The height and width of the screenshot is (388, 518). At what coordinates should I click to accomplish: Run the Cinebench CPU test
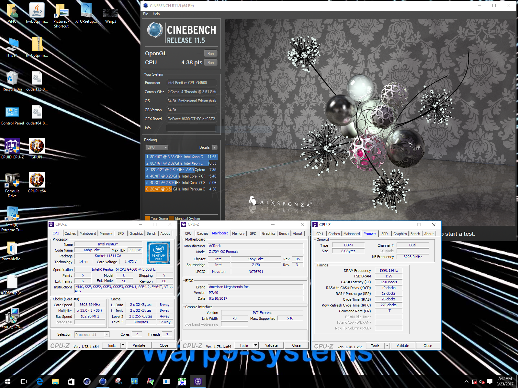pyautogui.click(x=210, y=63)
